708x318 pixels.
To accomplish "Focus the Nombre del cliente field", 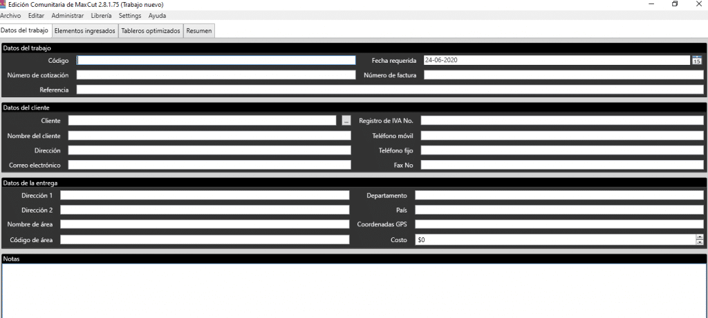I will click(x=209, y=136).
